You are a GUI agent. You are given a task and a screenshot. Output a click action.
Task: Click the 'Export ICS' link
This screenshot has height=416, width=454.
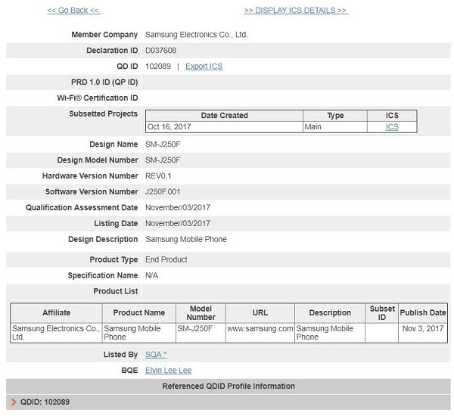click(x=204, y=67)
